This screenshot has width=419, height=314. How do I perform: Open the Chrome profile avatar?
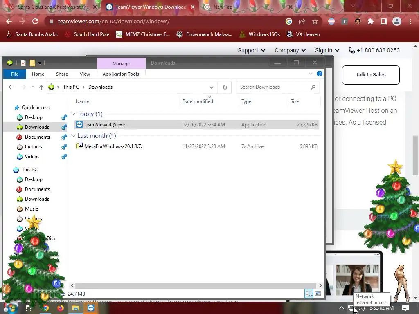pyautogui.click(x=397, y=21)
